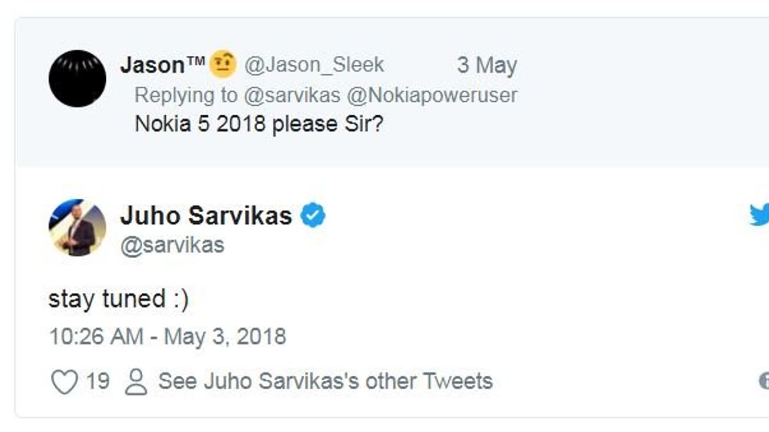Click the raised-eyebrow emoji beside Jason's name
Image resolution: width=769 pixels, height=432 pixels.
click(223, 64)
